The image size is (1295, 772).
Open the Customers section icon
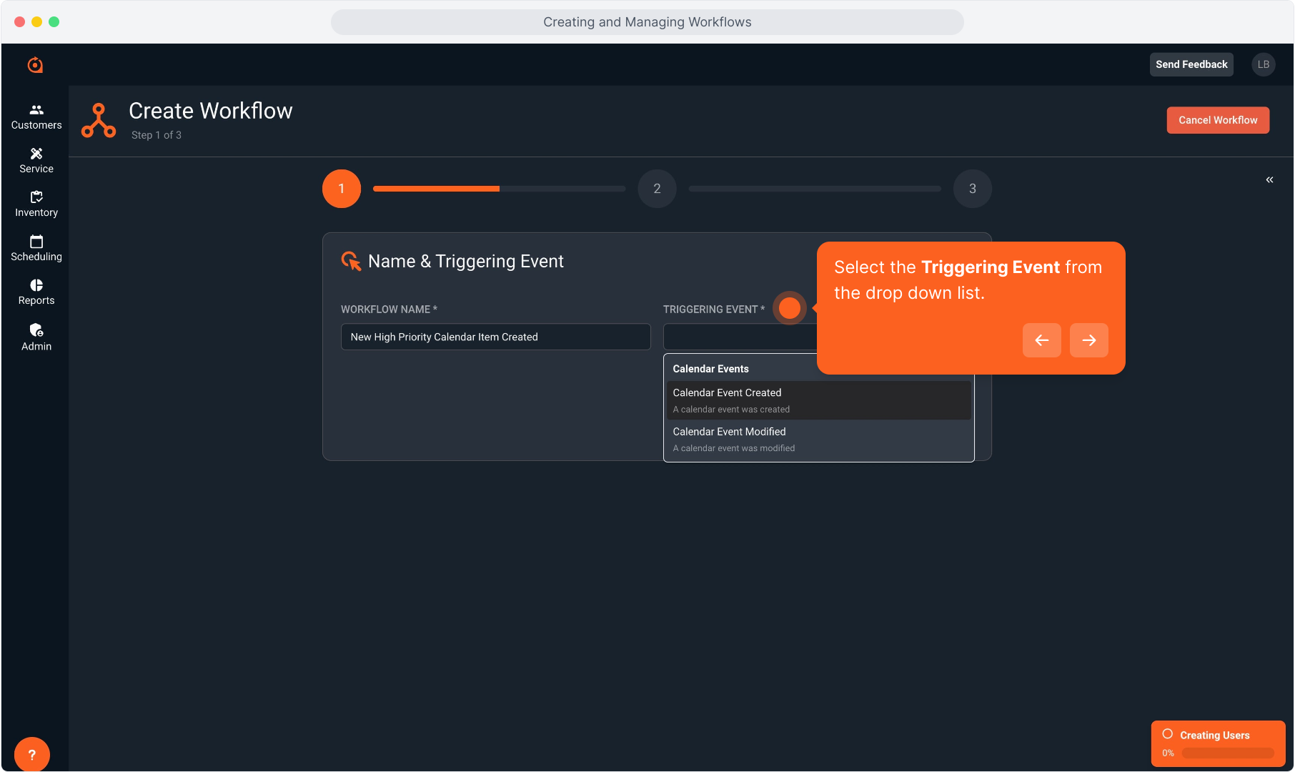point(36,110)
